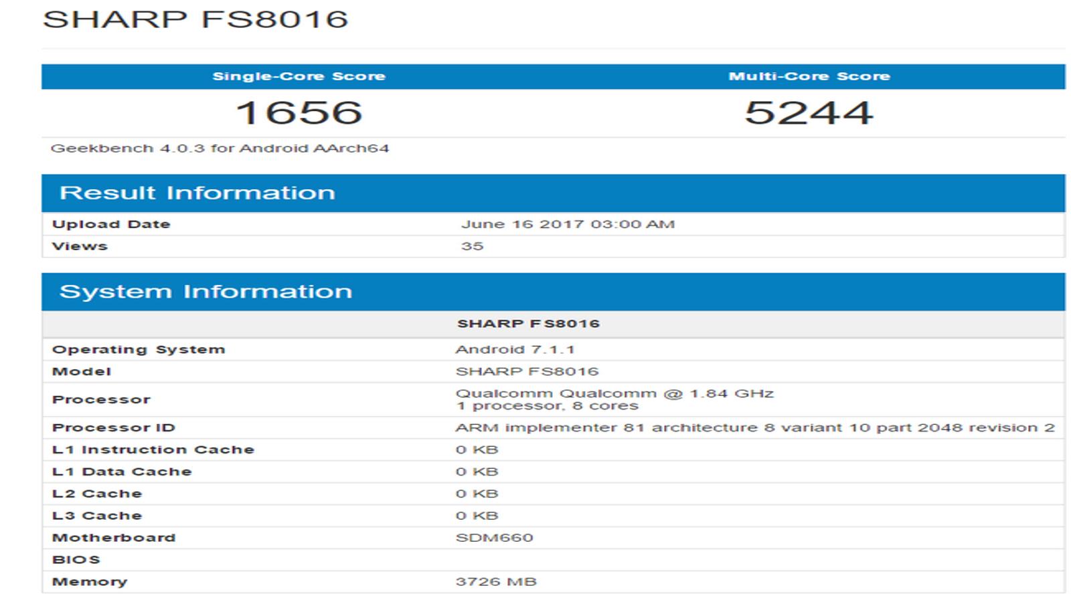Click the ARM implementer Processor ID value

click(x=755, y=427)
